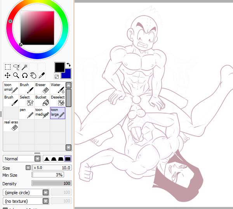Choose the flattest brush edge shape

68,159
